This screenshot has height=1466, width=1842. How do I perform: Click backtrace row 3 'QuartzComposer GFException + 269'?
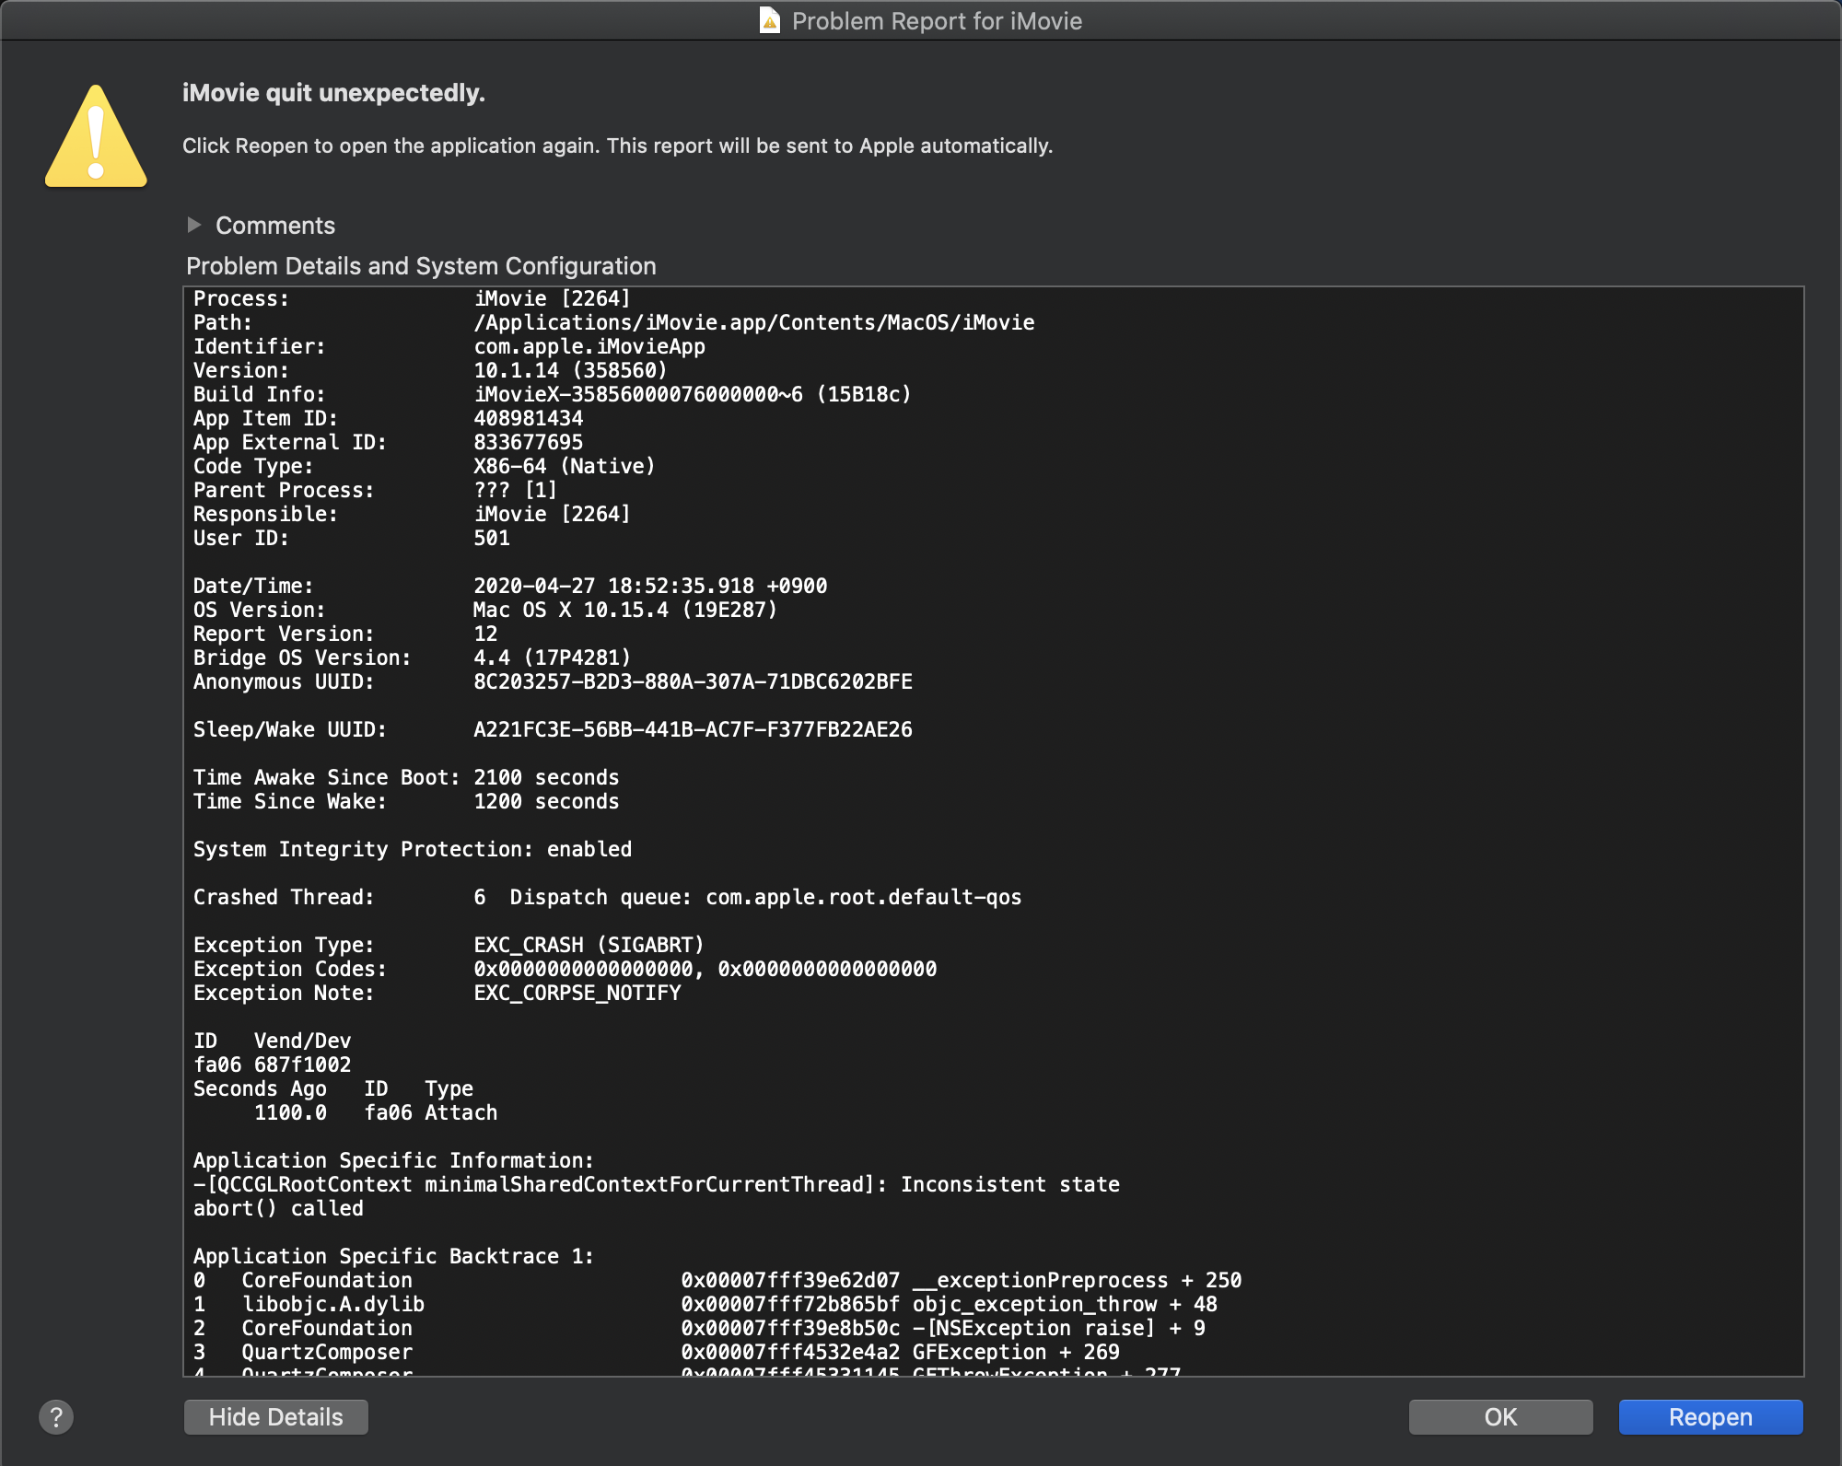[657, 1352]
